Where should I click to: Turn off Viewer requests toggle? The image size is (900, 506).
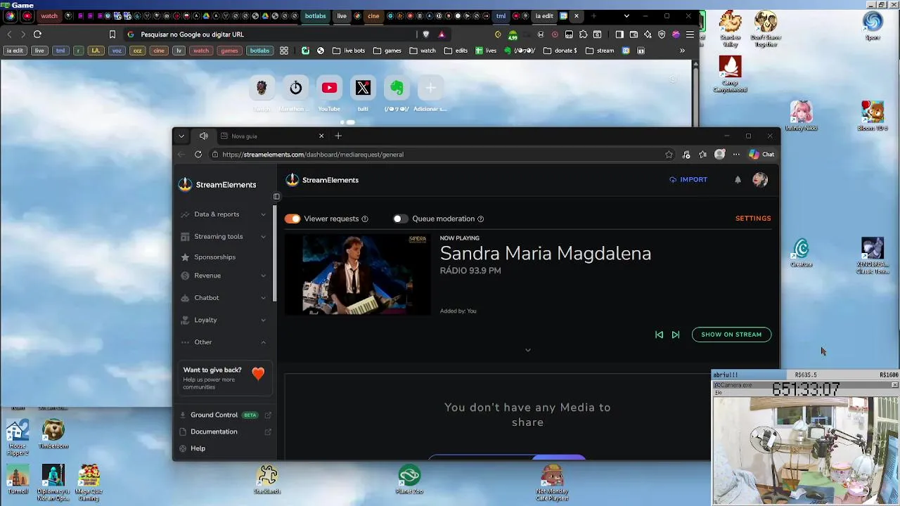[x=292, y=219]
